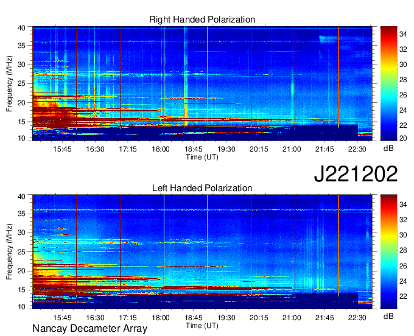Click the Left Handed Polarization spectrogram image
The image size is (414, 336).
tap(202, 252)
